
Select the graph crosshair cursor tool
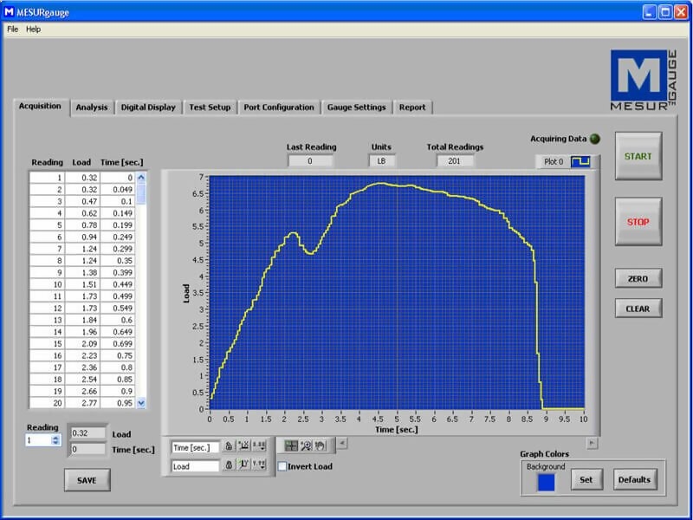[292, 445]
